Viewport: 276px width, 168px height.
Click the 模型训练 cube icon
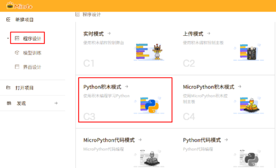click(x=17, y=53)
